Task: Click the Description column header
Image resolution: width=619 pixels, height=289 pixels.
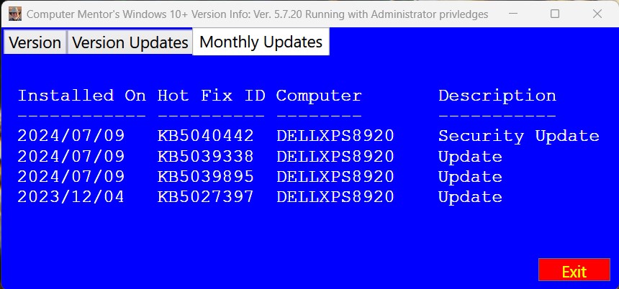Action: coord(497,96)
